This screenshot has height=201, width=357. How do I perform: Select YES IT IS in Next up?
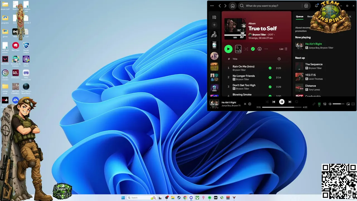point(310,75)
